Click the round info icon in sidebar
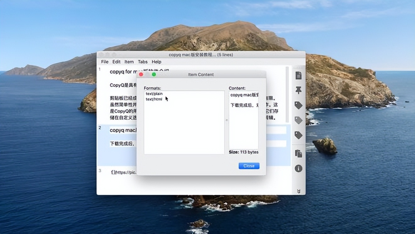 pyautogui.click(x=298, y=168)
